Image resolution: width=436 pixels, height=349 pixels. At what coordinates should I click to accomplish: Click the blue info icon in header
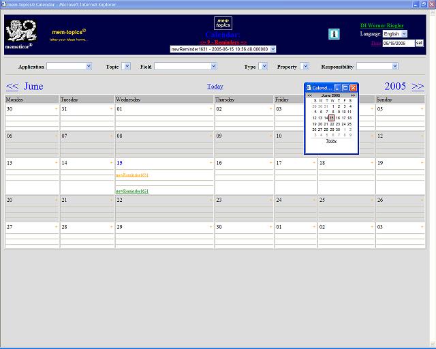click(334, 34)
